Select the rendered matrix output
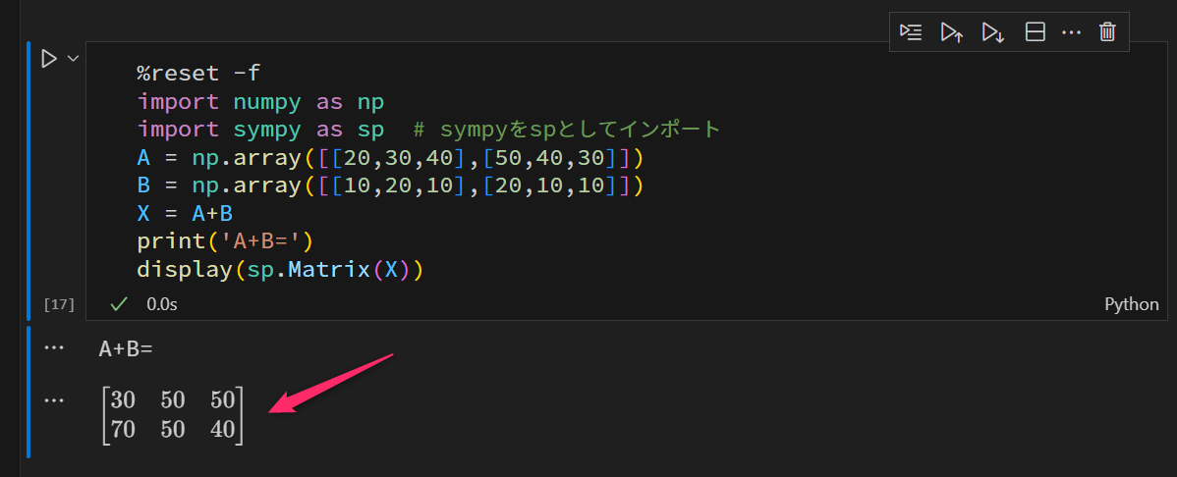Viewport: 1177px width, 477px height. point(173,415)
